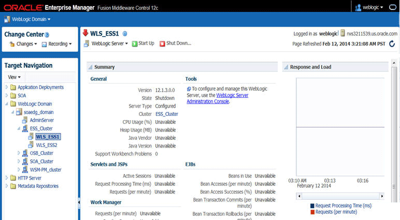This screenshot has height=220, width=400.
Task: Click the Application Deployments folder icon
Action: coord(13,87)
